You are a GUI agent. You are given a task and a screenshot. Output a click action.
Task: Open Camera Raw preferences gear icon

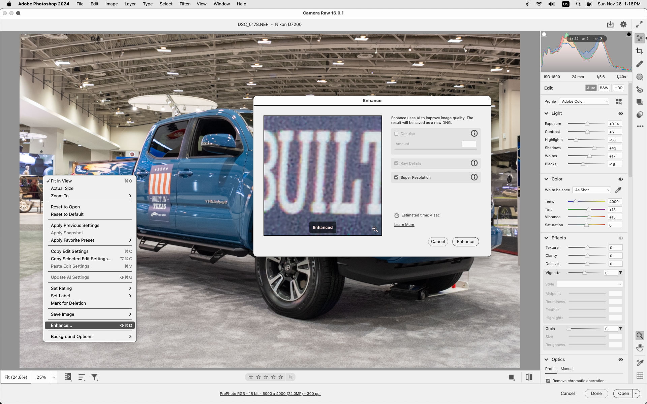click(x=623, y=24)
